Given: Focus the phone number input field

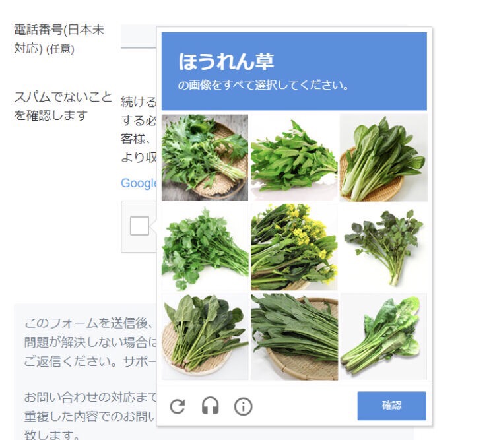Looking at the screenshot, I should [x=139, y=36].
